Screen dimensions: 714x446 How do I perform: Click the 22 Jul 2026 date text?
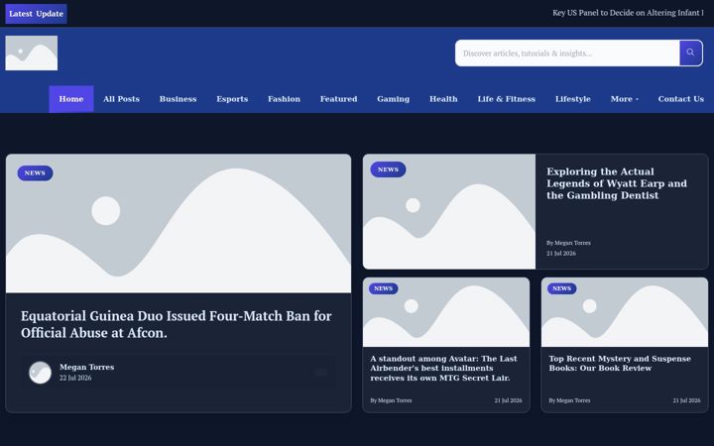coord(75,378)
